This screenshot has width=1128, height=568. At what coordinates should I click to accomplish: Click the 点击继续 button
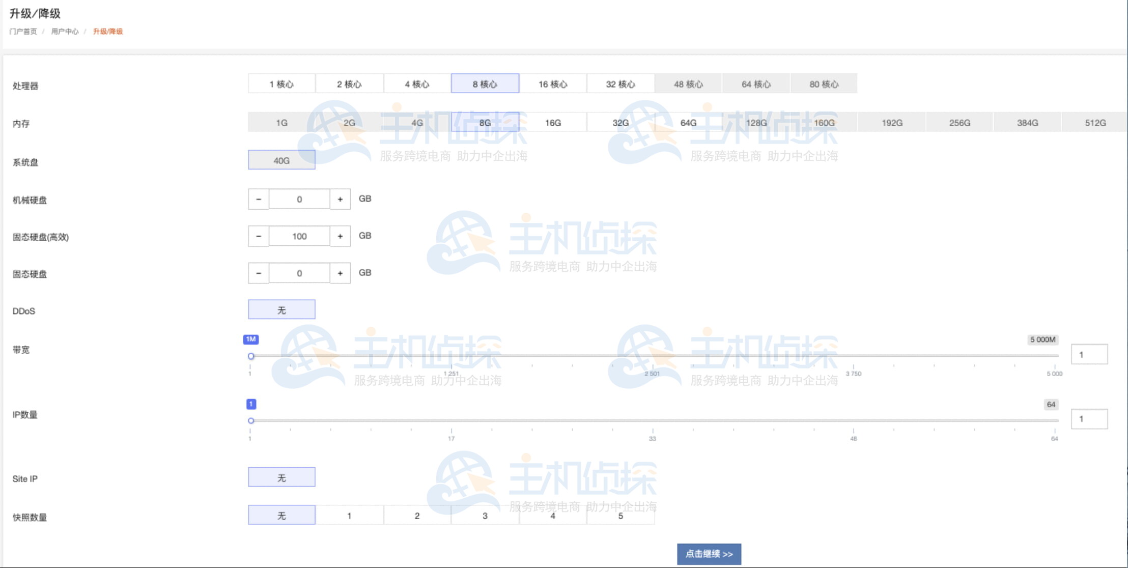click(x=709, y=554)
